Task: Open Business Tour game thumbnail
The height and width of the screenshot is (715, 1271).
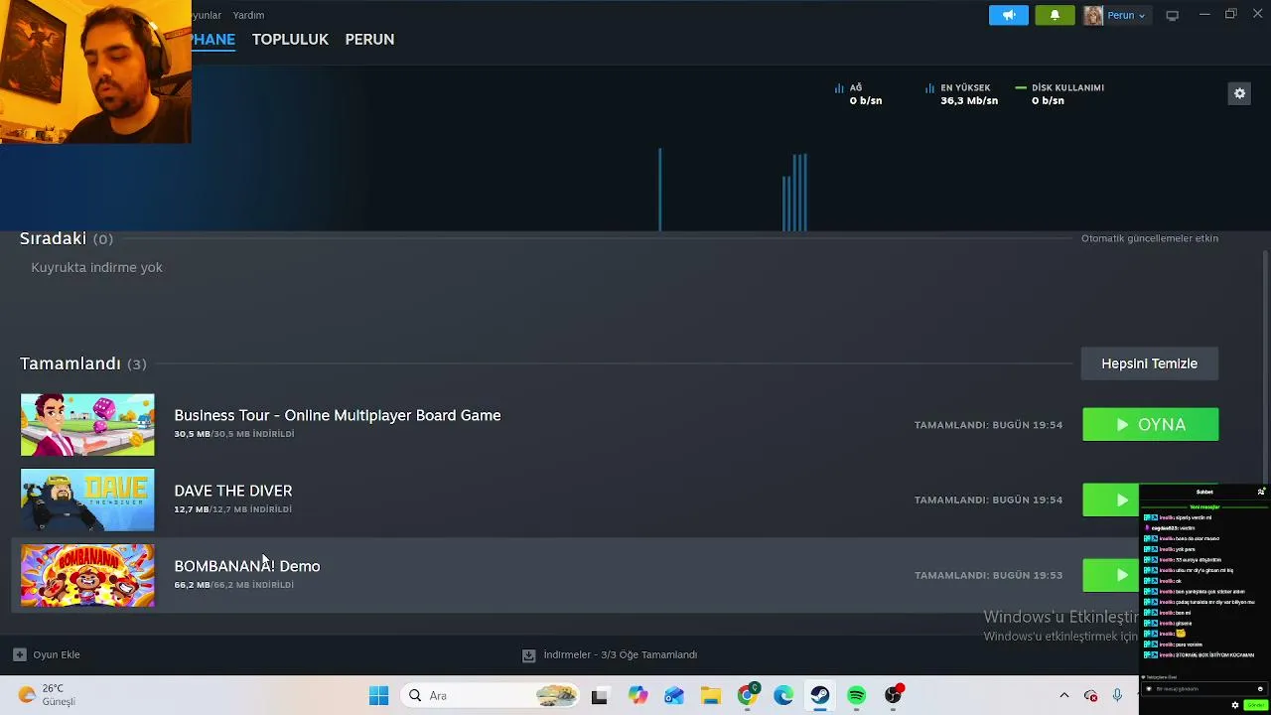Action: click(x=87, y=424)
